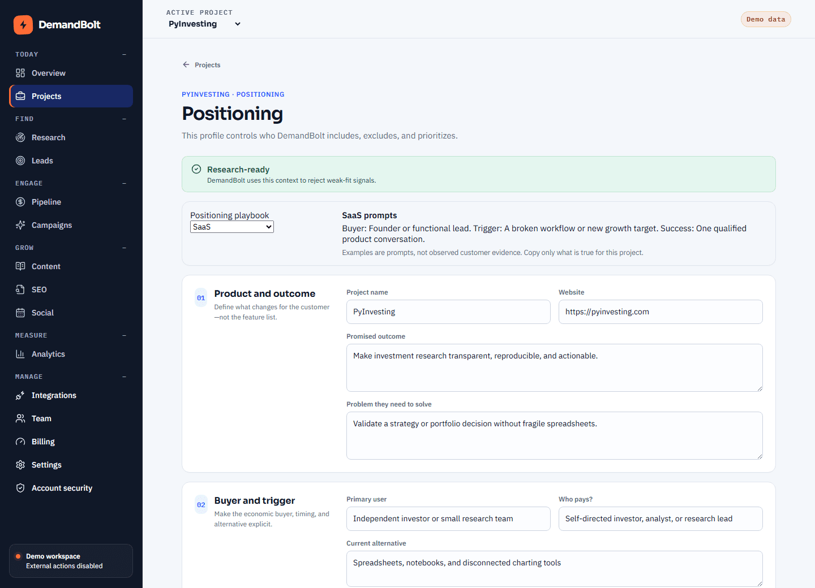Click into Problem they need to solve textarea
Screen dimensions: 815x588
coord(555,436)
